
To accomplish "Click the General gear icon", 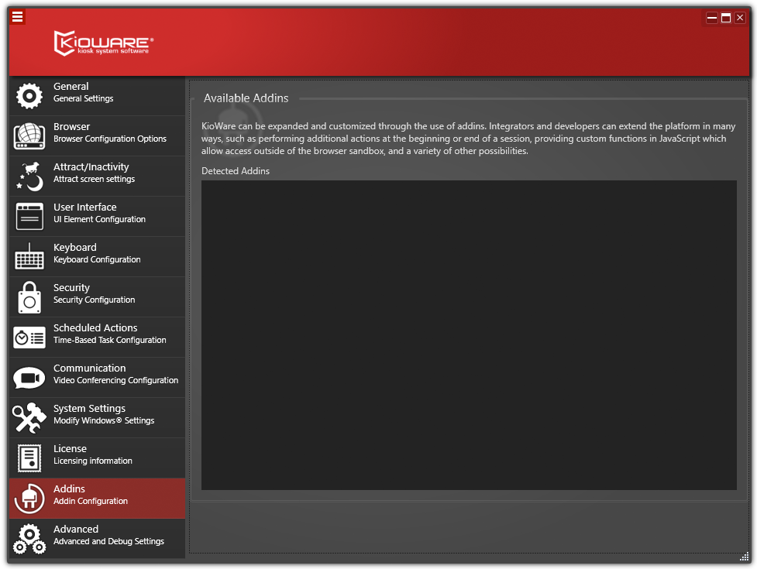I will click(x=29, y=95).
